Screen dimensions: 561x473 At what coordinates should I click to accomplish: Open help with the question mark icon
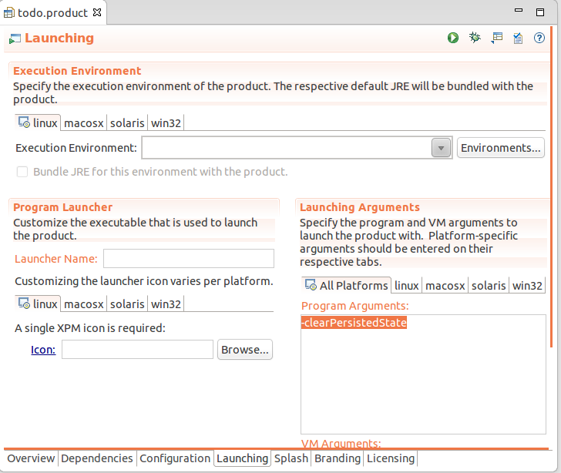(x=539, y=38)
